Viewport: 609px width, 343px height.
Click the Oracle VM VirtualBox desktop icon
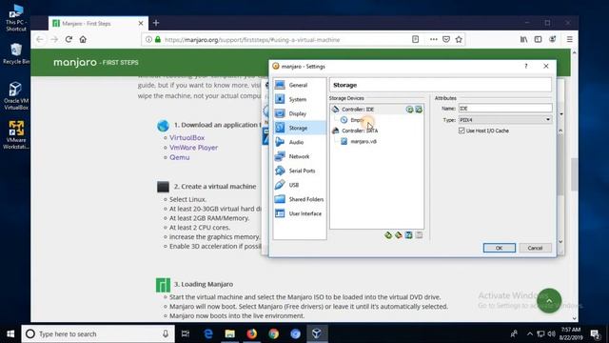[x=16, y=95]
